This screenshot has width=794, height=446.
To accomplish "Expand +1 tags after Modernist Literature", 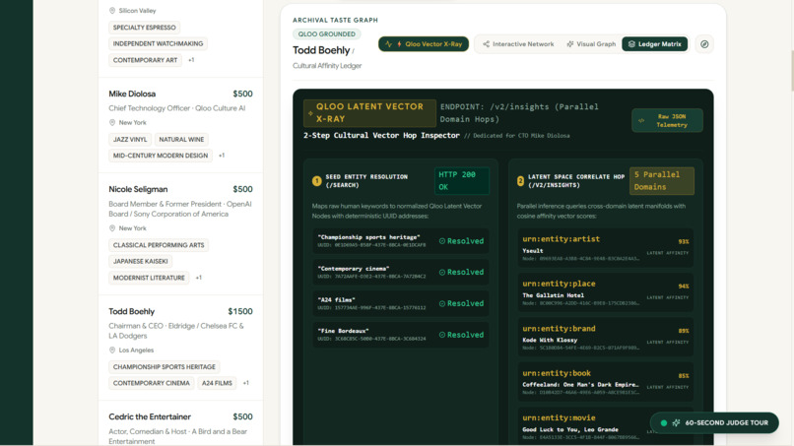I will [x=199, y=278].
